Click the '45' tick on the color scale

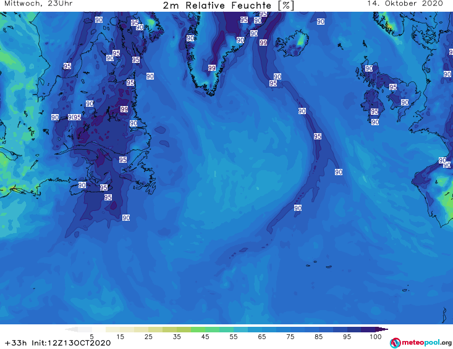pyautogui.click(x=205, y=336)
